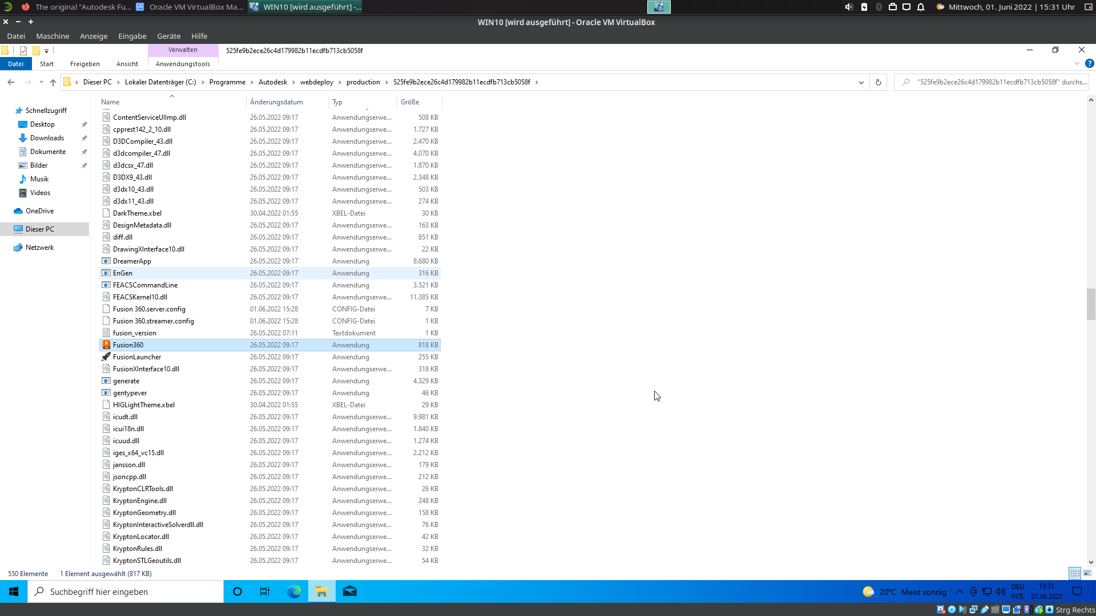Click into the Windows taskbar search field
This screenshot has height=616, width=1096.
coord(126,591)
